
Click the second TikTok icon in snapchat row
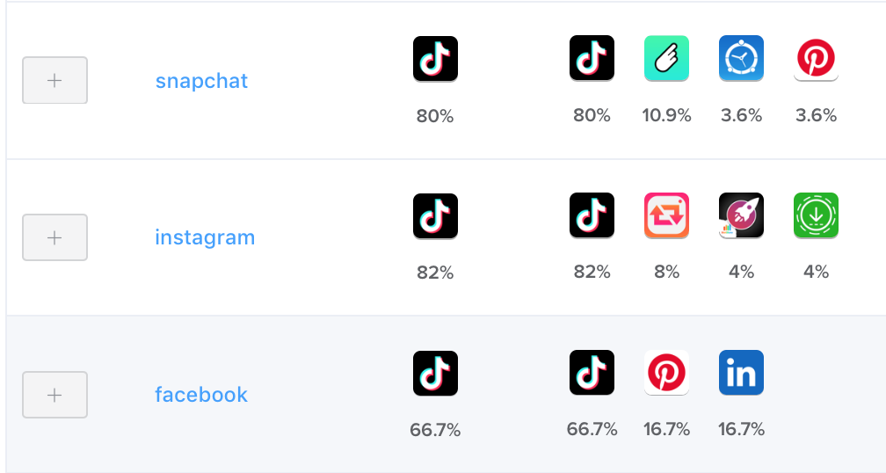click(592, 59)
